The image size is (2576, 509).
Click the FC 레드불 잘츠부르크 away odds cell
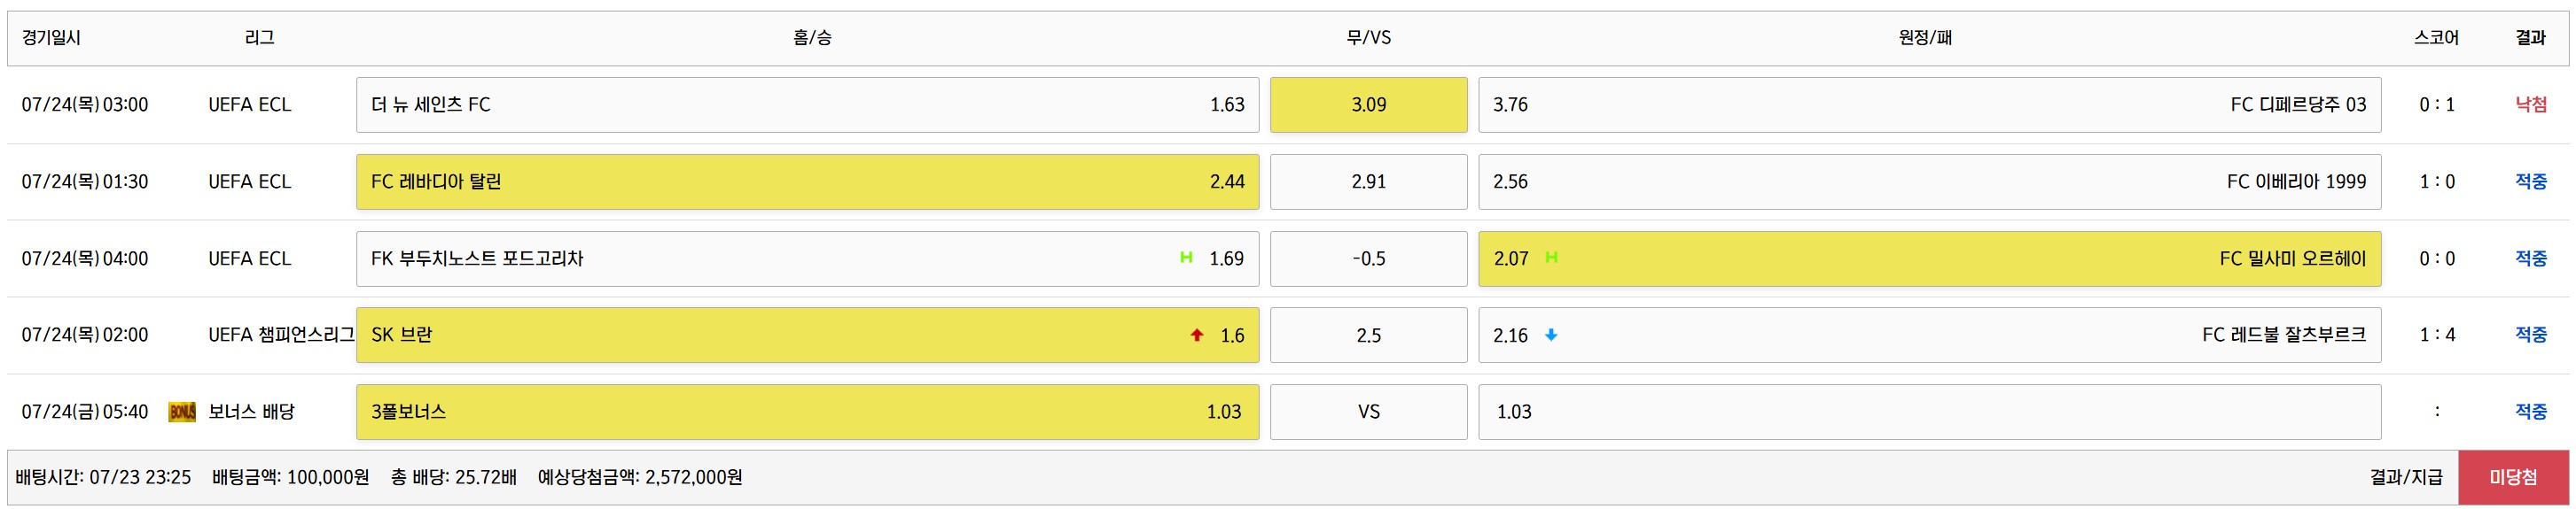click(x=1929, y=335)
